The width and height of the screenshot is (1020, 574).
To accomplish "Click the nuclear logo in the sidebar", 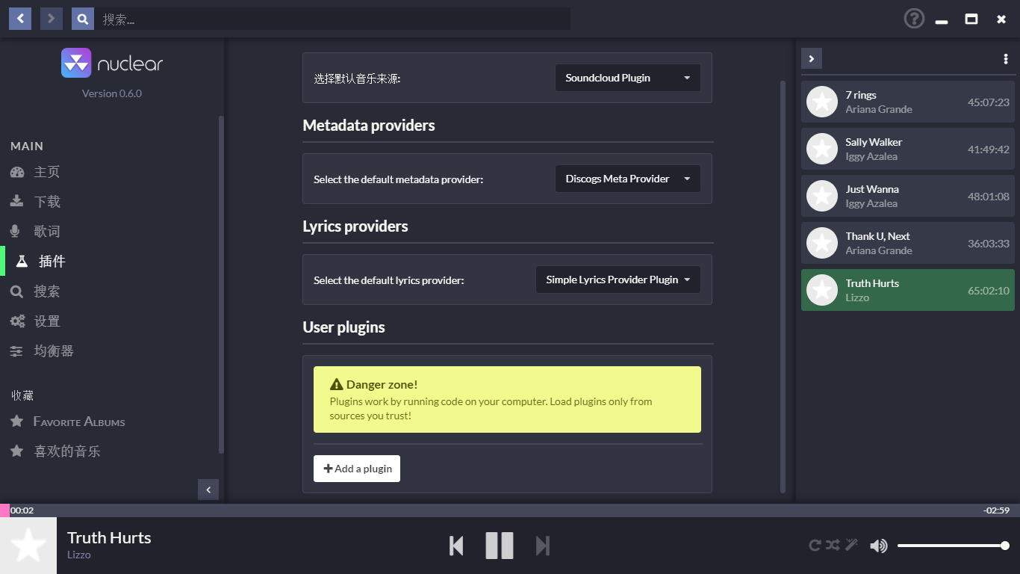I will [x=112, y=64].
